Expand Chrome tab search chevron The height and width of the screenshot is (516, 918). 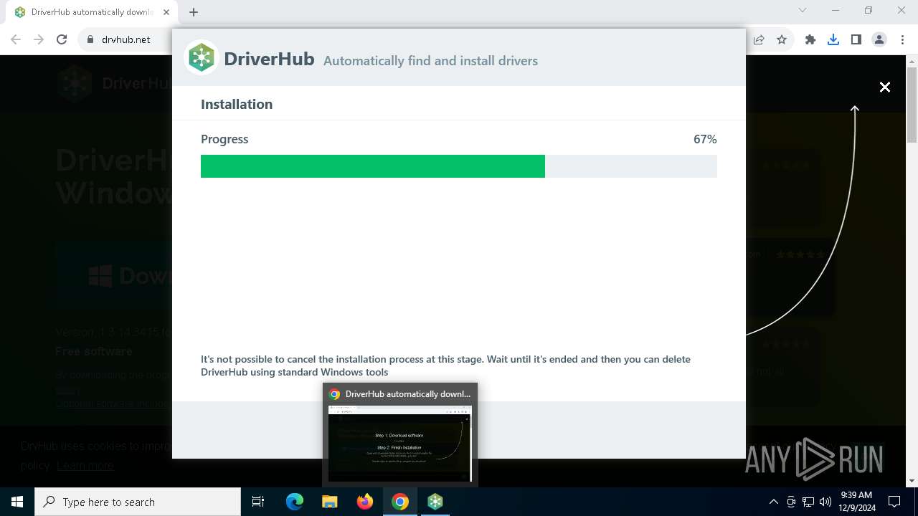click(x=803, y=10)
